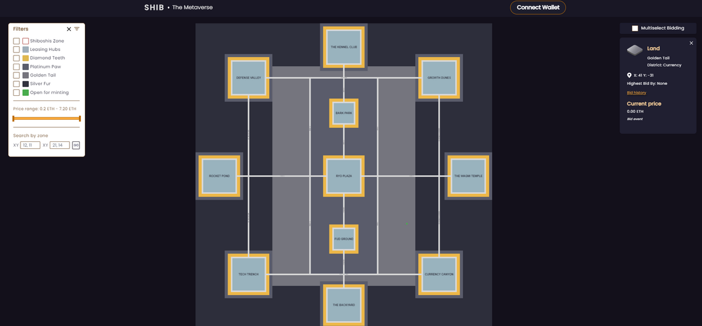Select the Tech Trench hub on map

249,274
